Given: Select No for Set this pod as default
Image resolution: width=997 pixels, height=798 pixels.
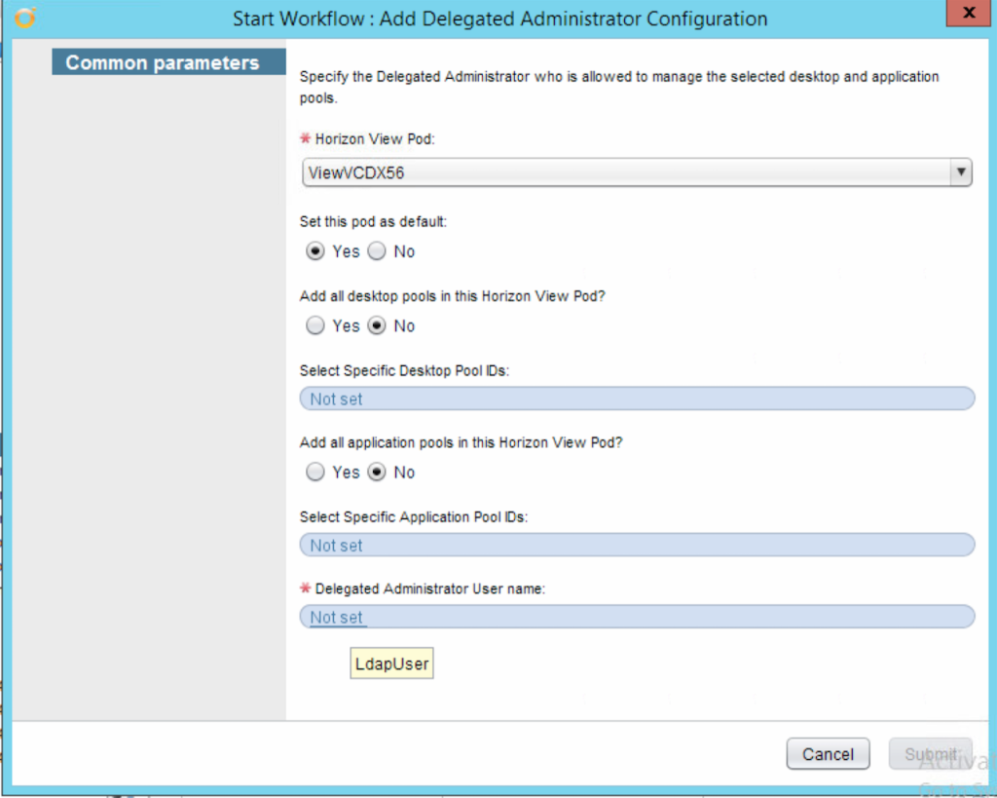Looking at the screenshot, I should click(x=377, y=251).
